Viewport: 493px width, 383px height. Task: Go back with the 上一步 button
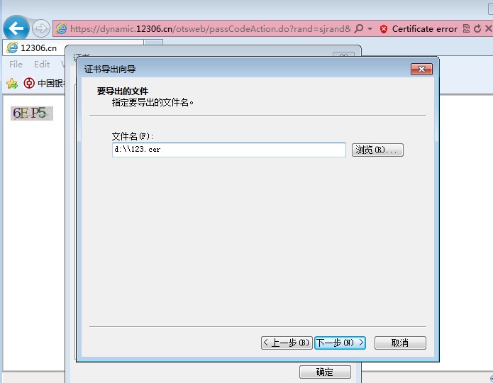(287, 343)
